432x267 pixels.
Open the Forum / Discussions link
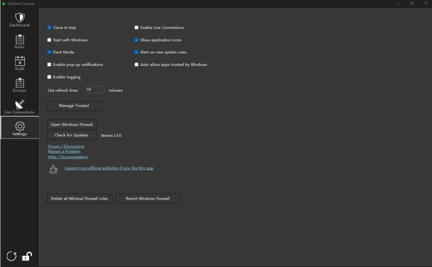click(x=66, y=146)
